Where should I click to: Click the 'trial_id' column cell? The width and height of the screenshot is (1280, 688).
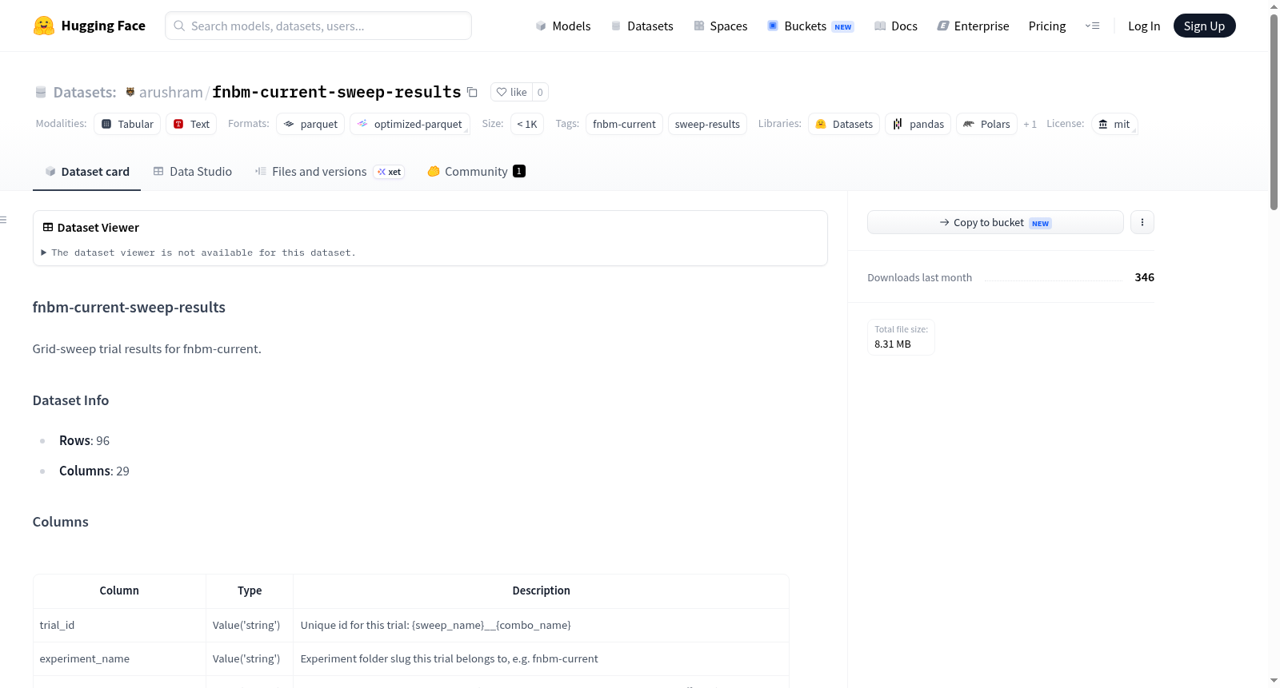(x=119, y=625)
